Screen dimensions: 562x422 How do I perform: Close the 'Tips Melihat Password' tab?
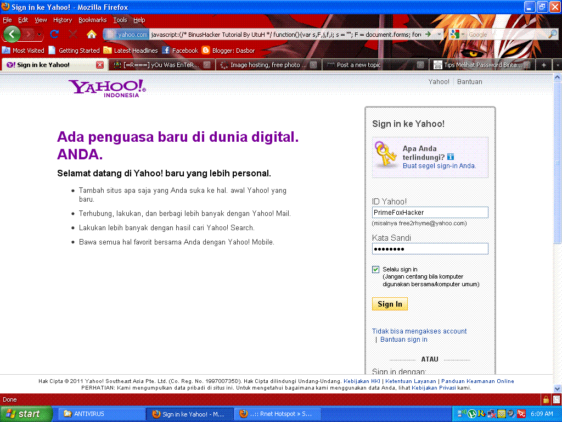(x=527, y=65)
